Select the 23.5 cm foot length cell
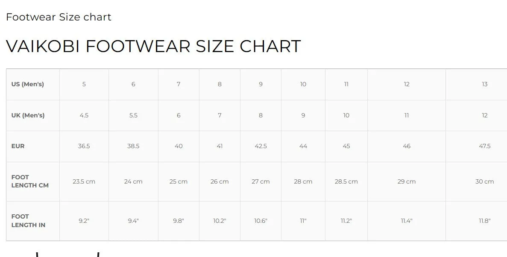The height and width of the screenshot is (257, 507). pos(84,181)
